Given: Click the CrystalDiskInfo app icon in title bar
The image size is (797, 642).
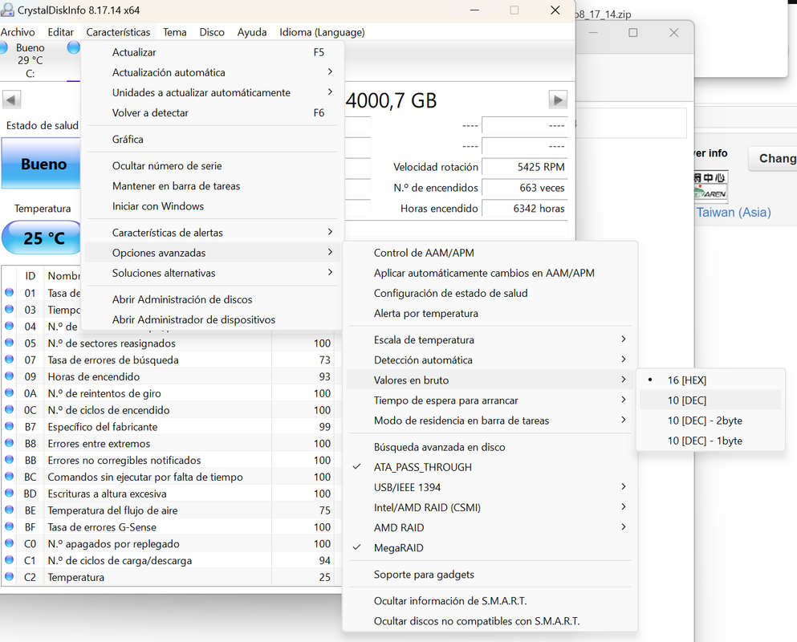Looking at the screenshot, I should [x=7, y=10].
